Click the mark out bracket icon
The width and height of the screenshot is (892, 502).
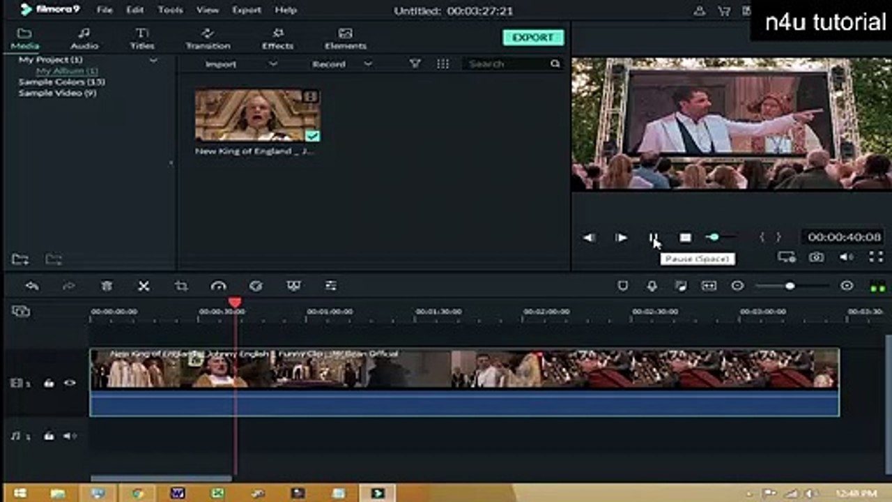[778, 238]
